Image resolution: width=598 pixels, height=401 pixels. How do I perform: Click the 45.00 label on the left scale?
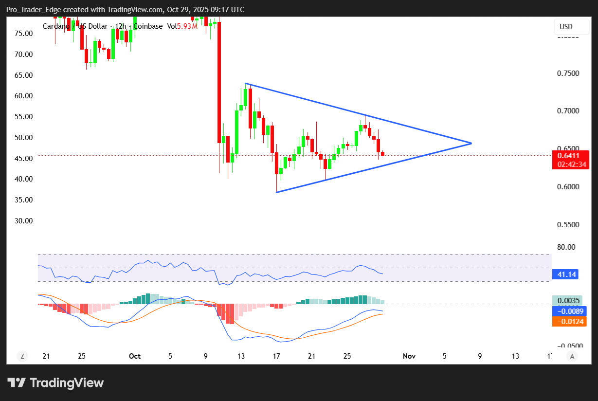tap(23, 158)
